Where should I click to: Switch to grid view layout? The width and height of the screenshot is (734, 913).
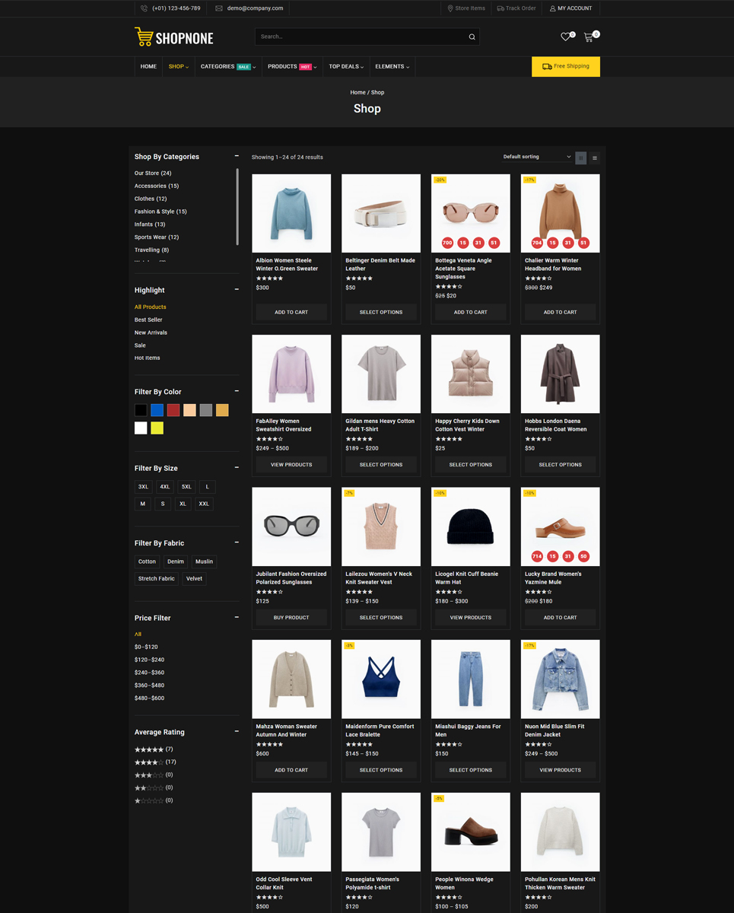click(580, 157)
